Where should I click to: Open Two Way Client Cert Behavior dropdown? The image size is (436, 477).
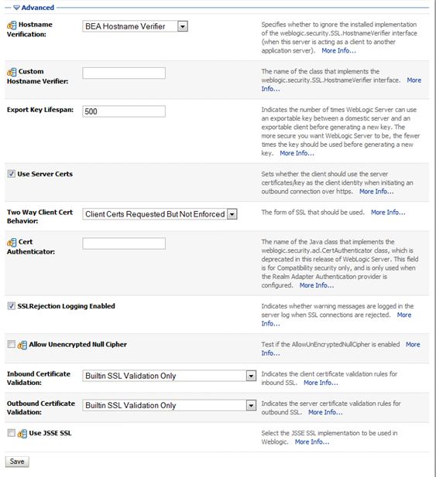coord(160,214)
